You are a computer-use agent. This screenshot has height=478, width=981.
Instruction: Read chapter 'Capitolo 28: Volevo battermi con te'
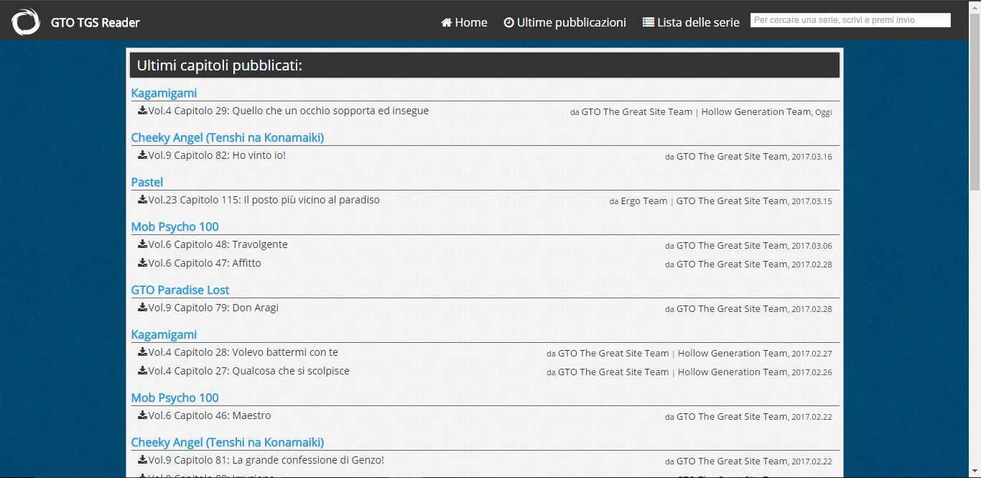coord(243,352)
